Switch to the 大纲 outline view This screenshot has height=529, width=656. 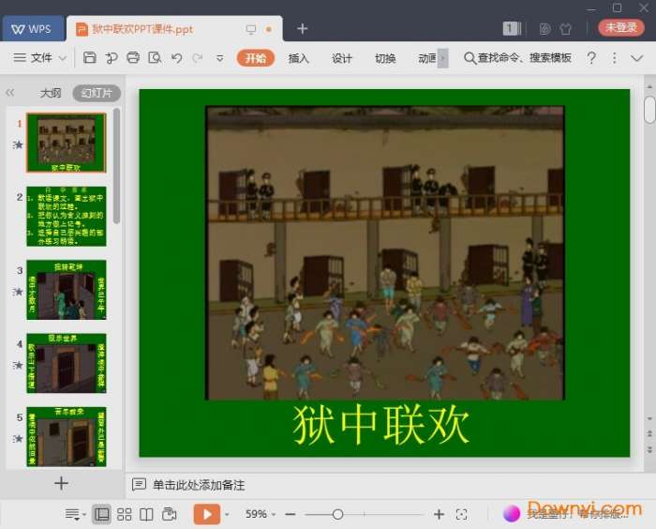click(x=51, y=93)
